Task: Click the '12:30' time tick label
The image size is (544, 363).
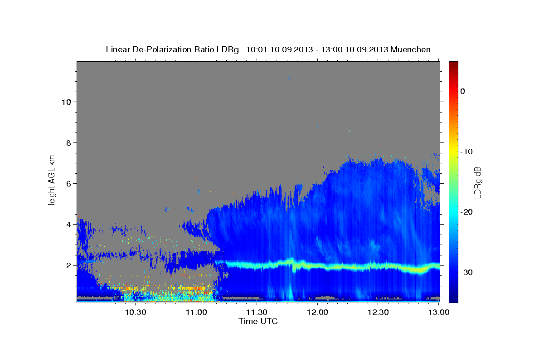Action: pyautogui.click(x=378, y=312)
